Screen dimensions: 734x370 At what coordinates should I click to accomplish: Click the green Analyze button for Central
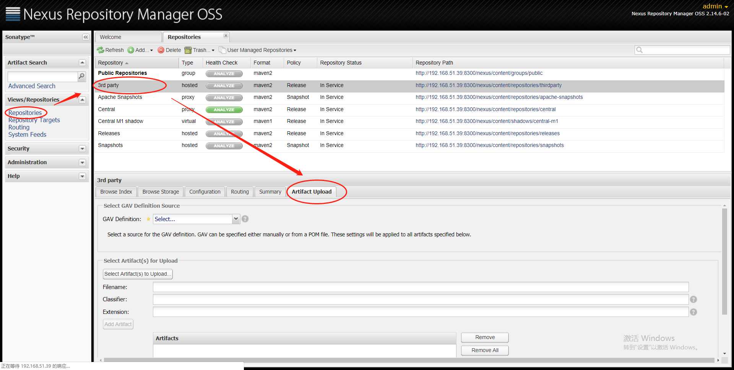pos(224,110)
